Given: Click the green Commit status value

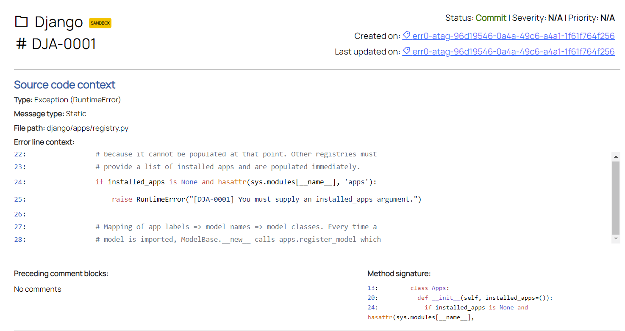Looking at the screenshot, I should coord(491,18).
